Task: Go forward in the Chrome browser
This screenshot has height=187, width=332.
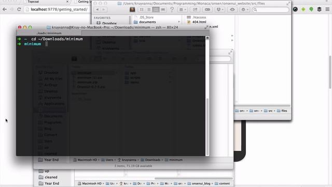Action: (x=11, y=9)
